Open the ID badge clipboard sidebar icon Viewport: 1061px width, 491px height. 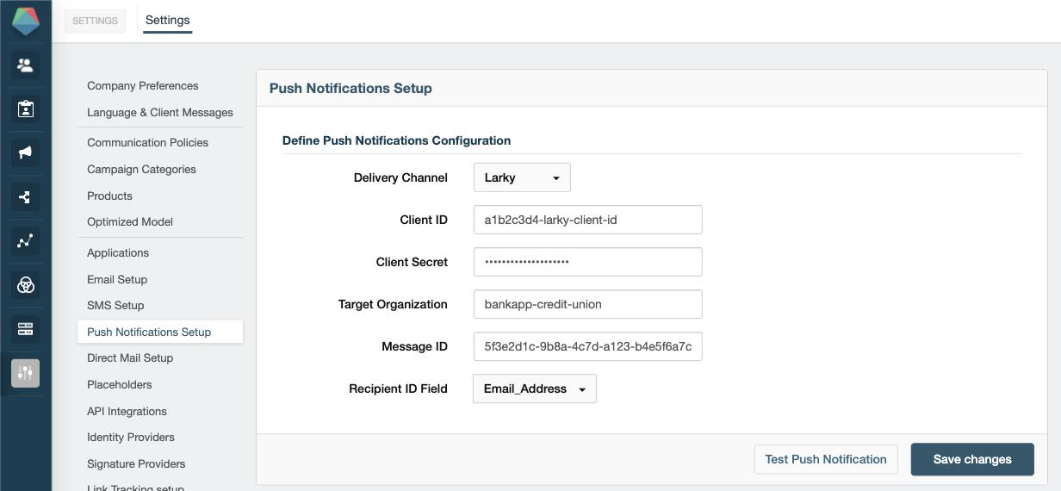[25, 109]
